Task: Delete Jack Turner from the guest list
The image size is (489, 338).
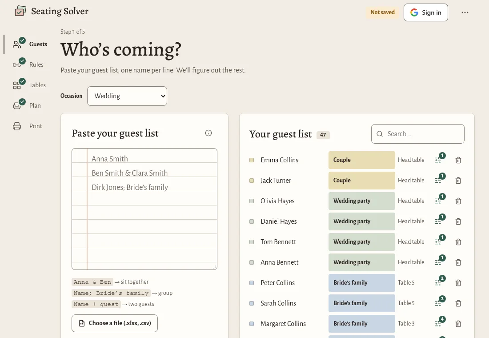Action: pyautogui.click(x=458, y=181)
